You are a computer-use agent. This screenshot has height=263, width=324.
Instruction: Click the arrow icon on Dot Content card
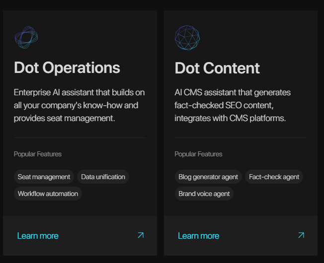click(301, 235)
